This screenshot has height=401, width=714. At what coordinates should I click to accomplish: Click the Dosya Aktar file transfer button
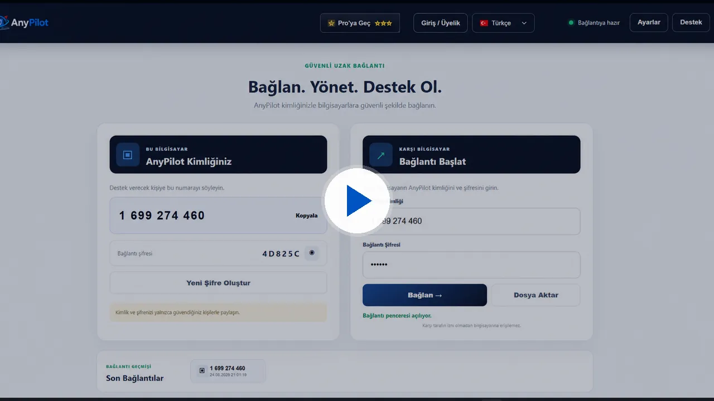tap(535, 295)
